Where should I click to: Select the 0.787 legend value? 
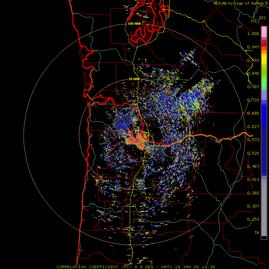[253, 87]
